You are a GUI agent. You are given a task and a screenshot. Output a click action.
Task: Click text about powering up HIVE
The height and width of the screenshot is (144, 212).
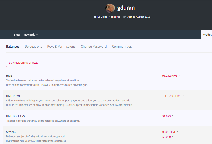pyautogui.click(x=47, y=85)
